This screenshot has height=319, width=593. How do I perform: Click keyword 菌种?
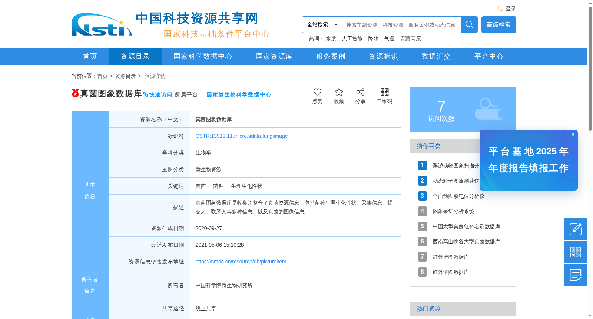pos(218,186)
